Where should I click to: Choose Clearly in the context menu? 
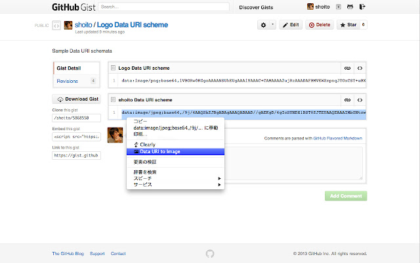(x=175, y=145)
